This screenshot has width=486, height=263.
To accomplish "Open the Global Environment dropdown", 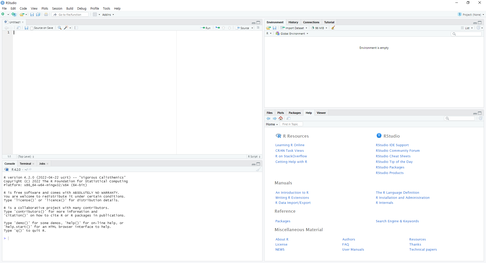I will click(x=292, y=34).
